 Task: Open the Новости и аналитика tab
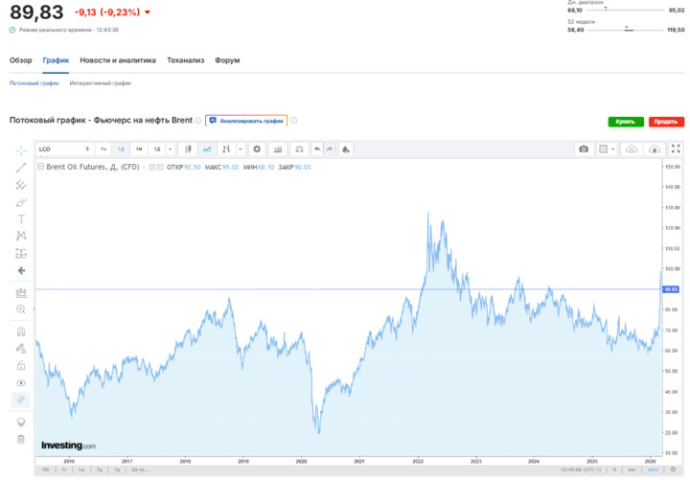click(x=117, y=60)
